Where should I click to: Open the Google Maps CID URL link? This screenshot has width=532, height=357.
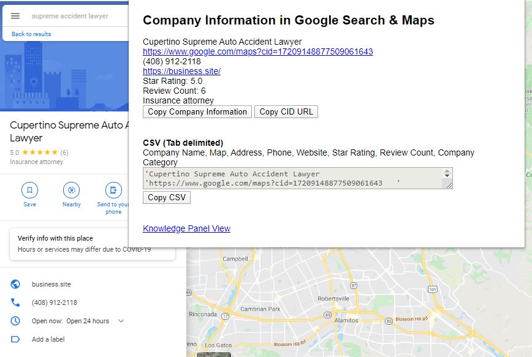coord(258,51)
